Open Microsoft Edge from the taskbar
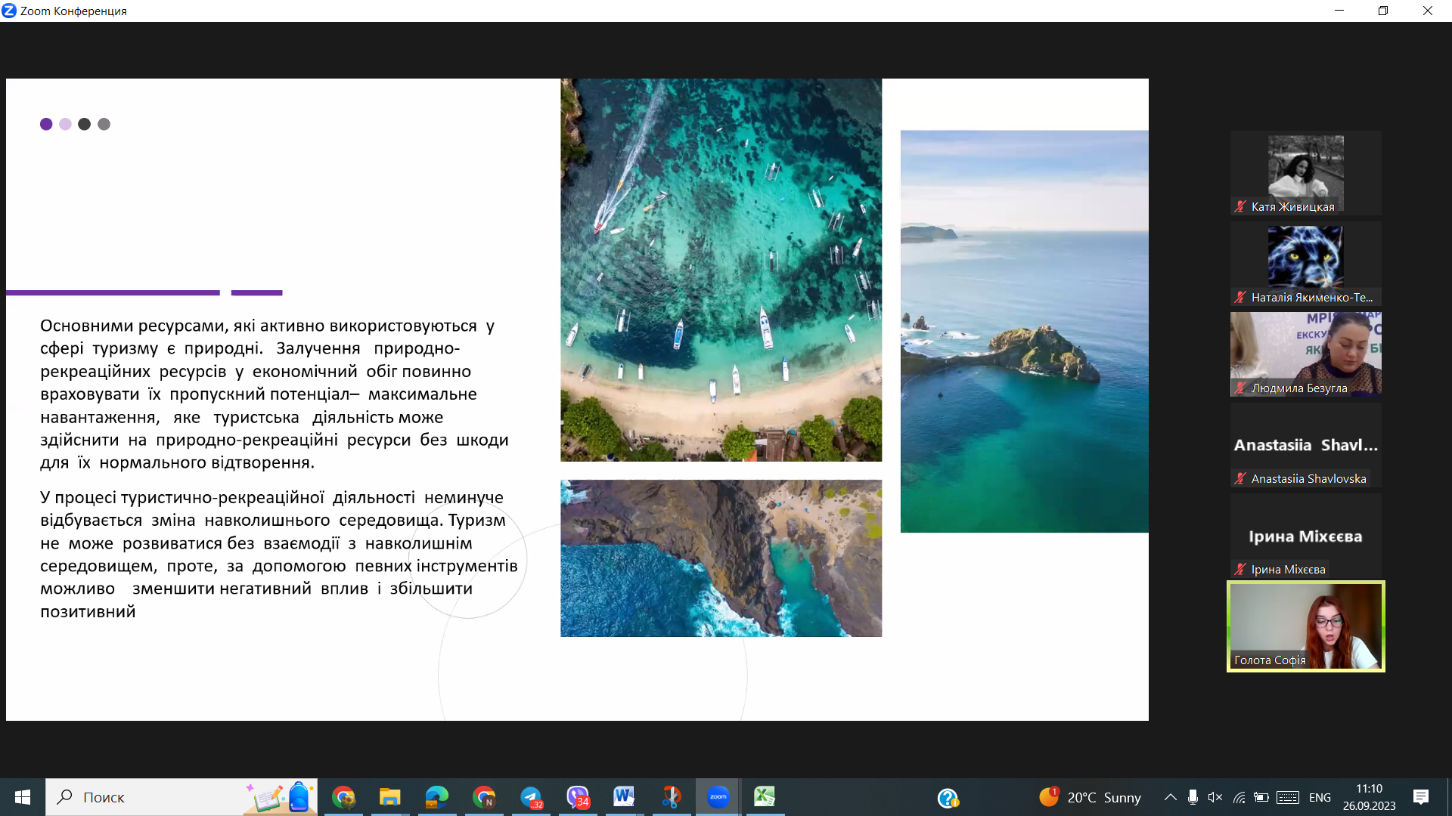 tap(436, 797)
